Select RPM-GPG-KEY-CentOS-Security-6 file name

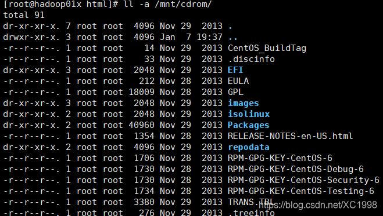coord(303,180)
